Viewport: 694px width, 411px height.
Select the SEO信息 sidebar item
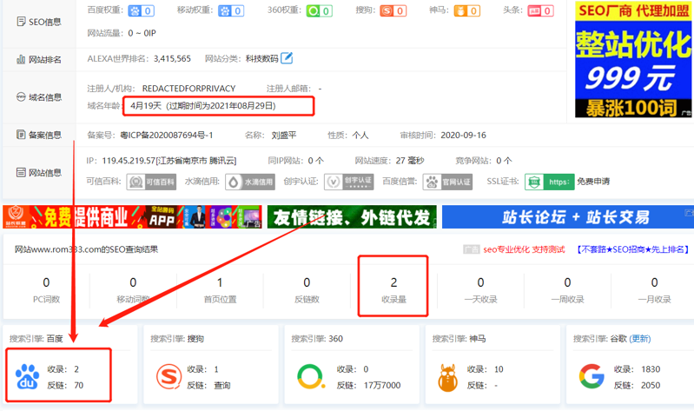40,21
